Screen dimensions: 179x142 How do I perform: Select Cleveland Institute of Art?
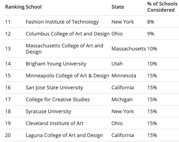point(55,123)
